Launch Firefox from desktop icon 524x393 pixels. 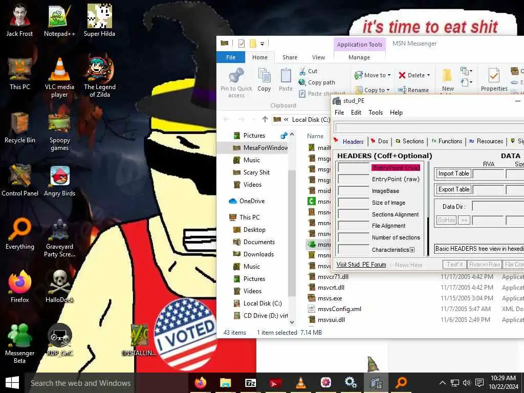pyautogui.click(x=20, y=287)
